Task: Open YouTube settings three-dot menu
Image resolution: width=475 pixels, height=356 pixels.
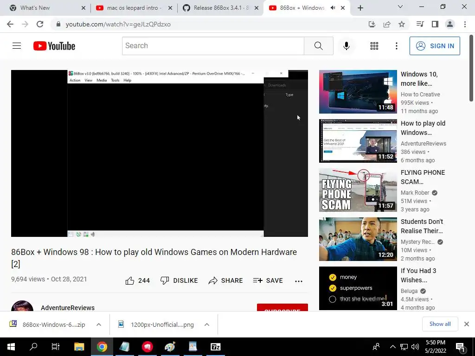Action: click(396, 46)
